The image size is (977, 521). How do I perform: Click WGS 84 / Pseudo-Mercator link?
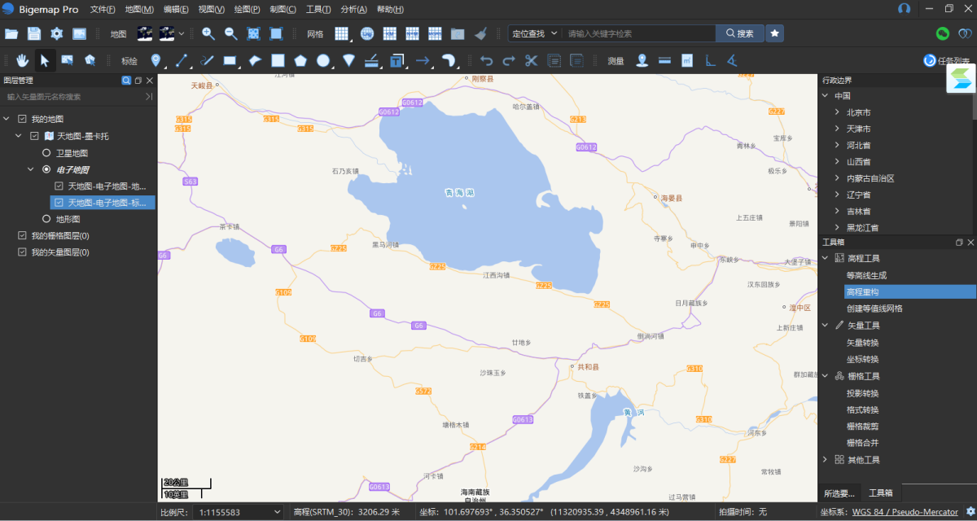pos(905,512)
